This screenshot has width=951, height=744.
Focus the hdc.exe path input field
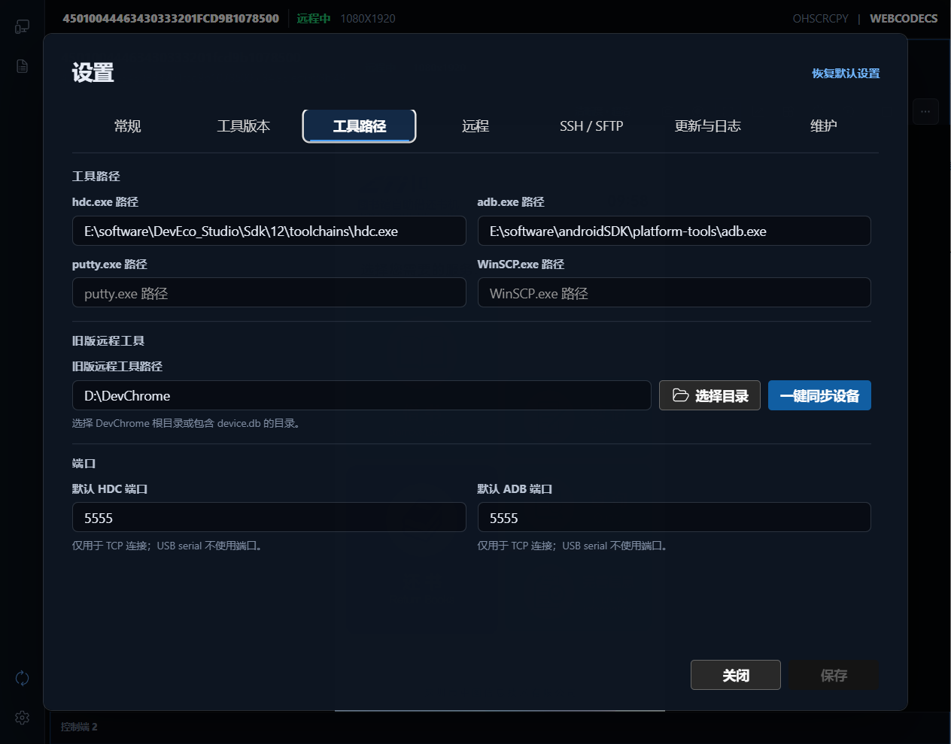click(x=269, y=231)
